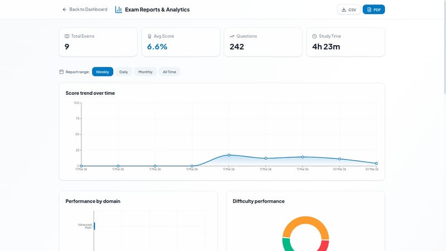Go back via Back to Dashboard link

click(x=85, y=9)
